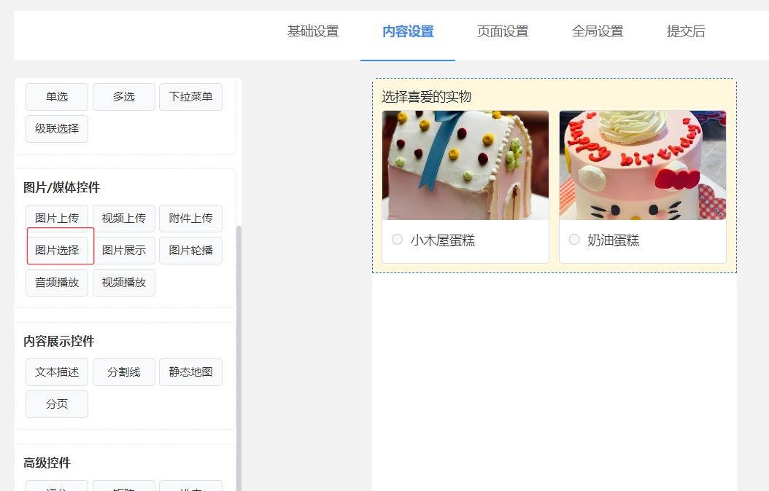This screenshot has width=769, height=491.
Task: Insert the 级联选择 control
Action: pos(57,129)
